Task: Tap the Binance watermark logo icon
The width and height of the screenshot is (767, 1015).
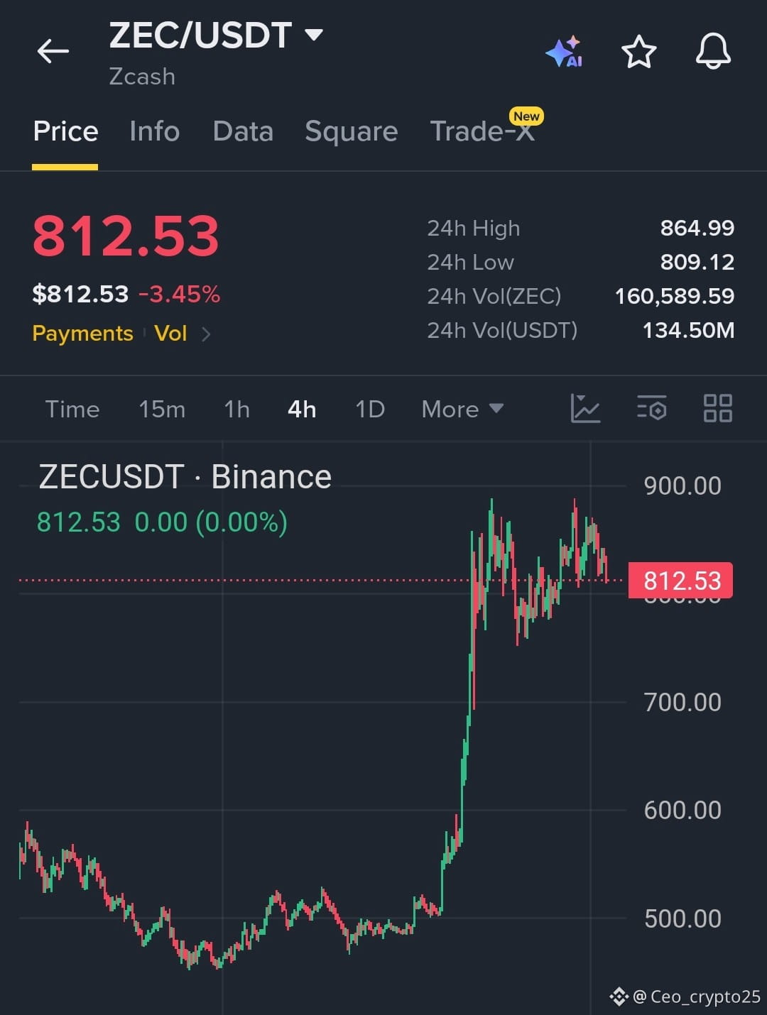Action: (619, 997)
